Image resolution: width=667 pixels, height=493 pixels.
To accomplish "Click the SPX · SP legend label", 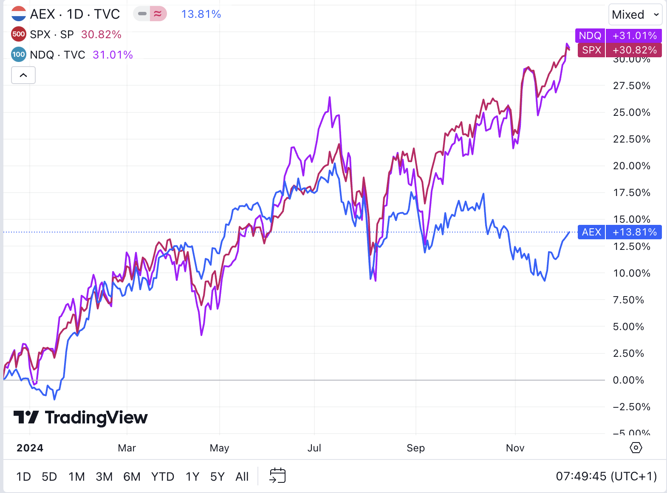I will point(52,34).
